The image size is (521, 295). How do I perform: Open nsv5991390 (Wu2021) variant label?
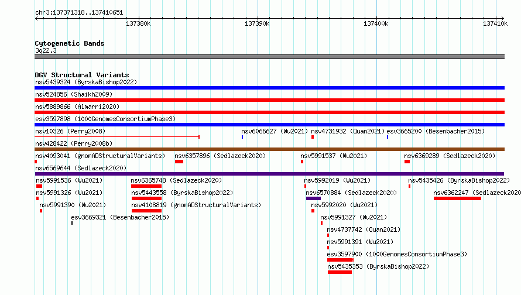[x=73, y=205]
